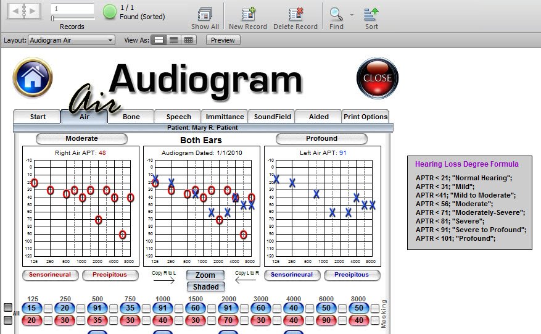Click the Audiogram Dated: 1/1/2010 label
The width and height of the screenshot is (541, 334).
coord(202,152)
